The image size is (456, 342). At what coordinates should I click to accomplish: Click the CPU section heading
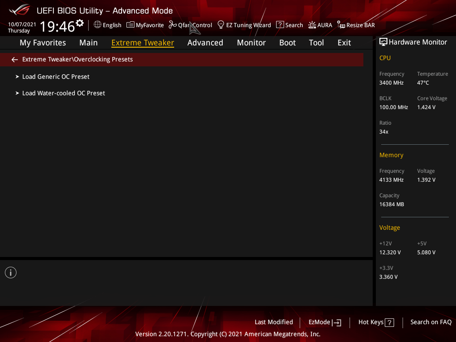[x=385, y=58]
